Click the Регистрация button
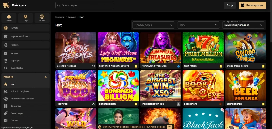This screenshot has width=272, height=129. coord(252,5)
